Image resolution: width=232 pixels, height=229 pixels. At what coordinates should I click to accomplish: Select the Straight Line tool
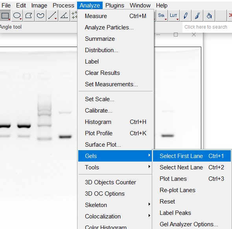(x=52, y=16)
